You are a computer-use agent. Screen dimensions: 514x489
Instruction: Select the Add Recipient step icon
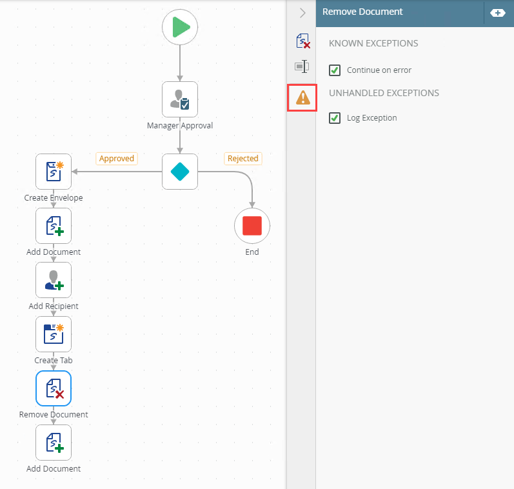click(54, 280)
